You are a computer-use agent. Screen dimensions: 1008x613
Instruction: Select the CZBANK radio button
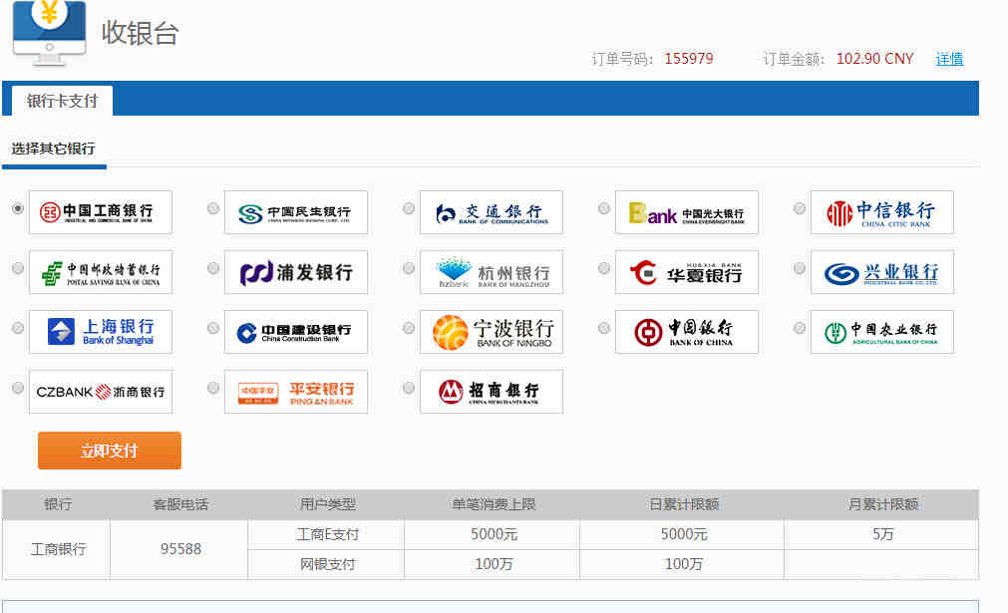click(18, 388)
